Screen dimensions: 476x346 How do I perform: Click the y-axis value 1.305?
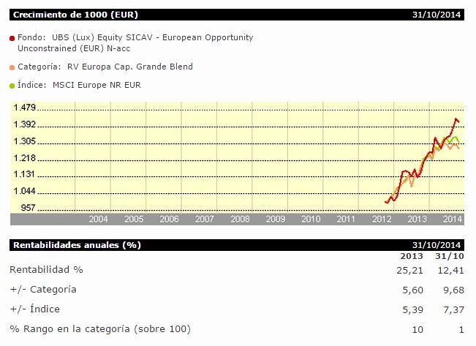(x=25, y=141)
